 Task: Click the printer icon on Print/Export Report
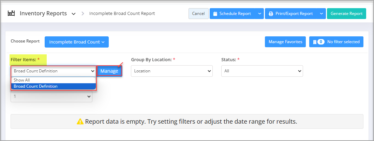point(271,14)
